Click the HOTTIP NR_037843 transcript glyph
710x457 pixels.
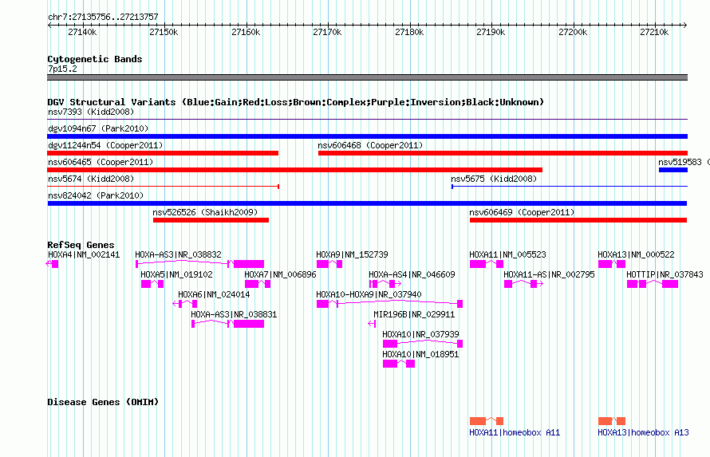[x=653, y=284]
